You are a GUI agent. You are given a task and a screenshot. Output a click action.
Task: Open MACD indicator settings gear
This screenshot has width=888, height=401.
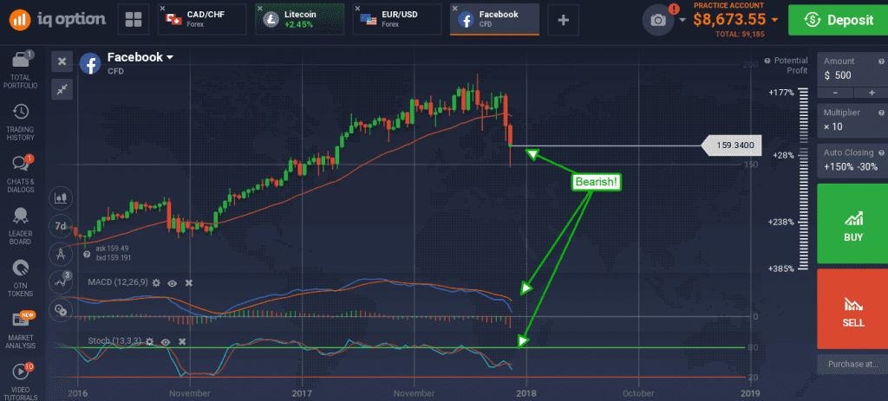pos(156,282)
